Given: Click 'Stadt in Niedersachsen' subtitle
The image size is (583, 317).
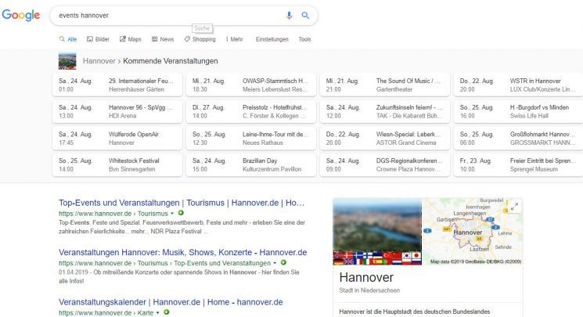Looking at the screenshot, I should point(369,290).
